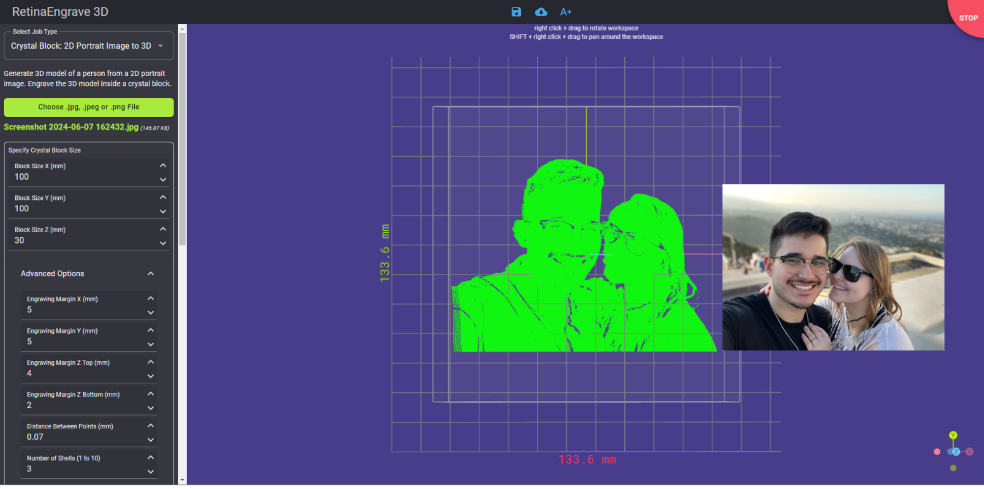
Task: Click the Block Size Y input field
Action: click(x=82, y=209)
